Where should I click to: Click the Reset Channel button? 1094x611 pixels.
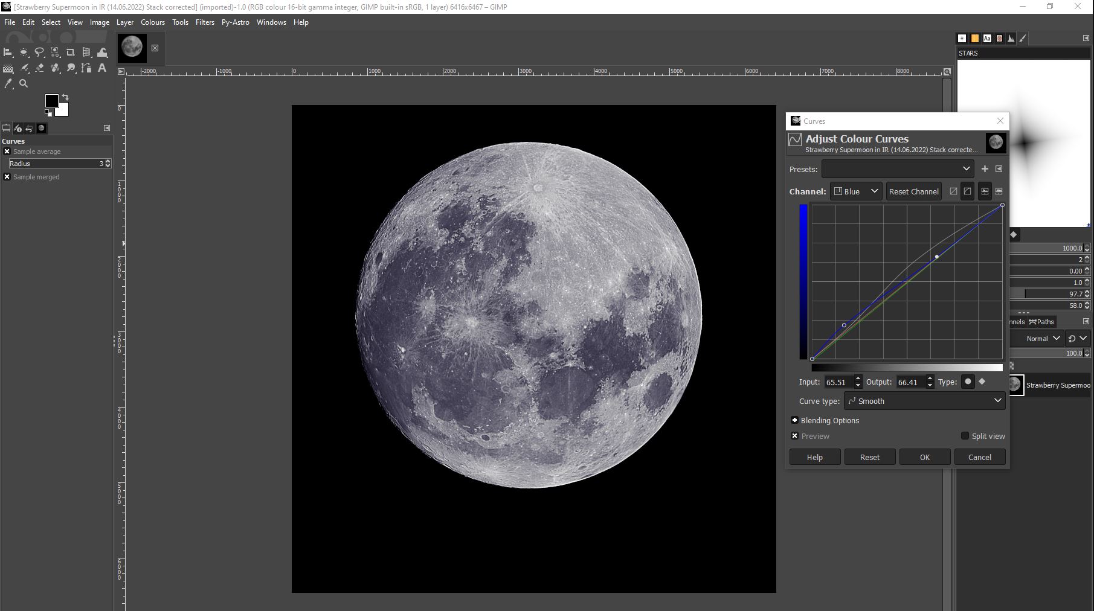[x=913, y=191]
